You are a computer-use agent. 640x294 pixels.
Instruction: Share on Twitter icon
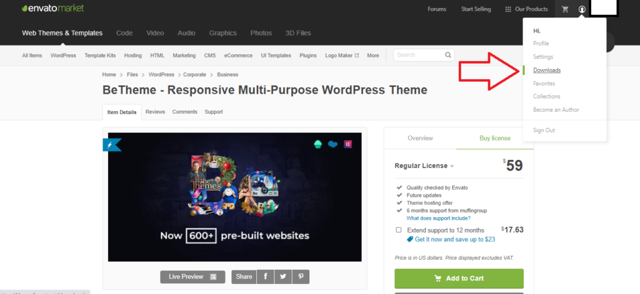283,277
